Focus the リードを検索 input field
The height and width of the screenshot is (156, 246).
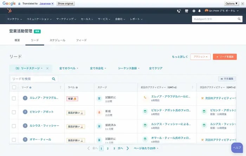tap(34, 79)
